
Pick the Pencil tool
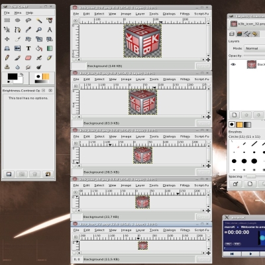[x=7, y=58]
